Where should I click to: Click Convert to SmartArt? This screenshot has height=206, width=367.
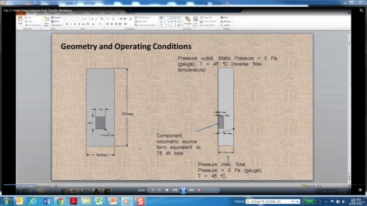[145, 25]
